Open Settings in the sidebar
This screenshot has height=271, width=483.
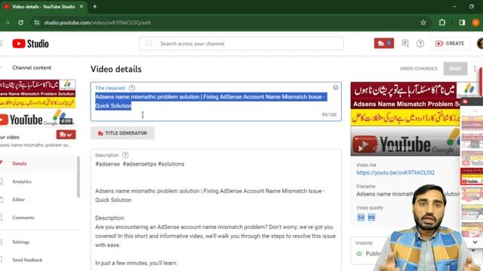pos(21,242)
